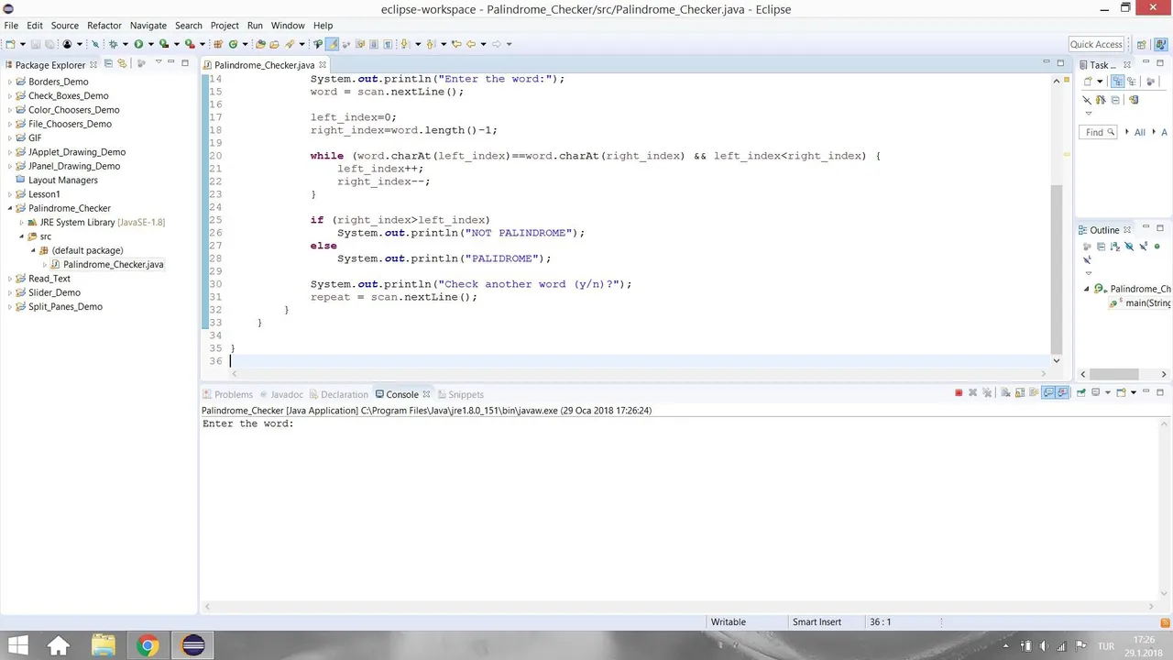The width and height of the screenshot is (1173, 660).
Task: Click the Debug (bug) toolbar icon
Action: click(113, 44)
